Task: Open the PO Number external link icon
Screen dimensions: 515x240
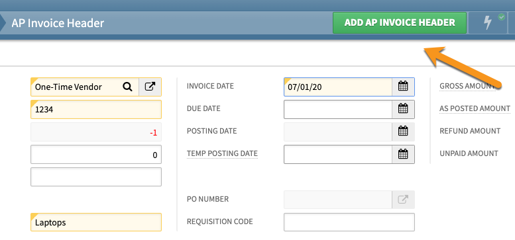Action: 403,200
